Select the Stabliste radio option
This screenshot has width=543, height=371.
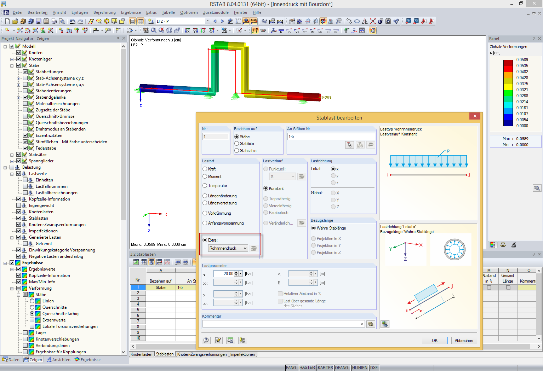click(237, 144)
